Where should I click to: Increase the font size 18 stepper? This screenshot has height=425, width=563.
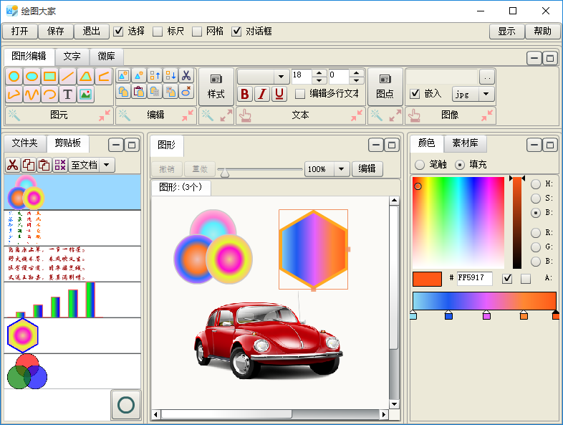(319, 73)
